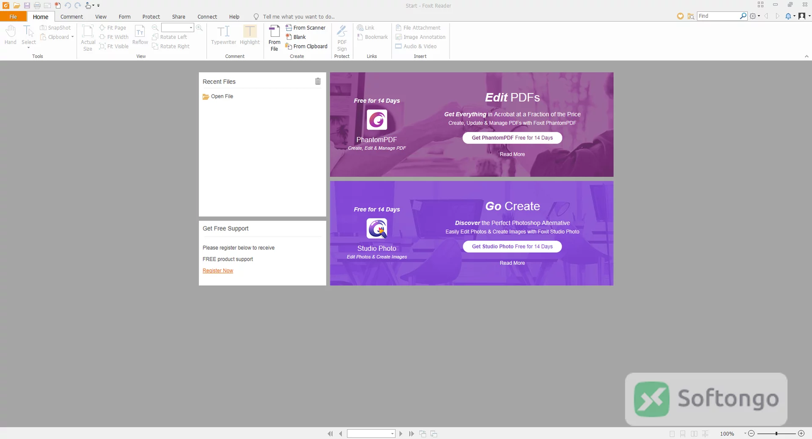Click Open File in Recent Files
This screenshot has width=812, height=439.
pyautogui.click(x=218, y=96)
